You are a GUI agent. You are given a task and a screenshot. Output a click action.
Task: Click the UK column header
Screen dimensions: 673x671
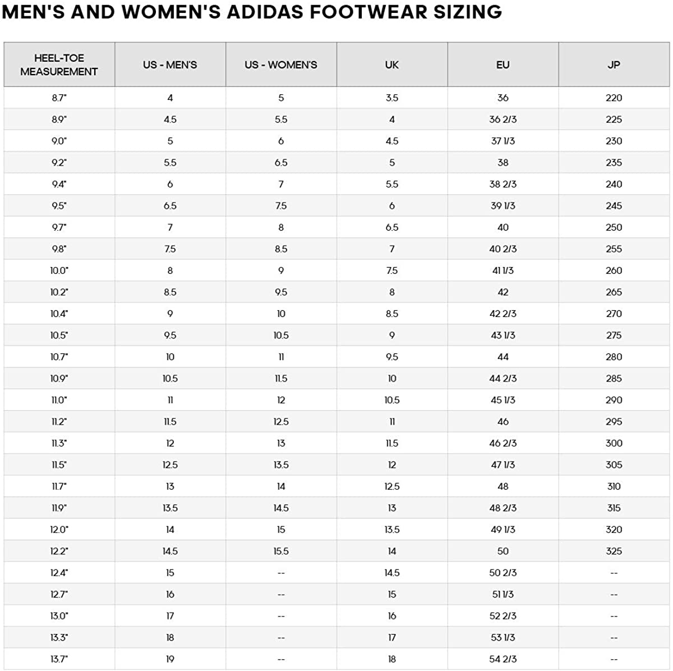pos(392,65)
